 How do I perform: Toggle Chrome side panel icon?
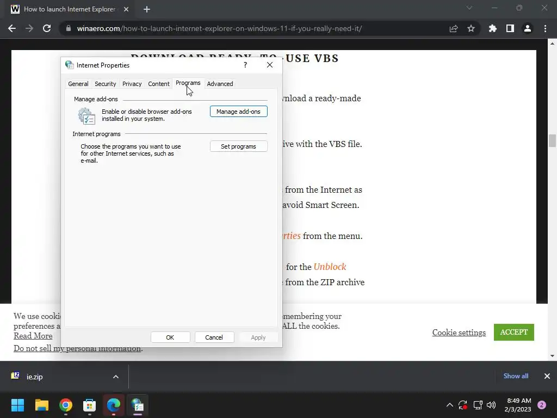pos(510,28)
